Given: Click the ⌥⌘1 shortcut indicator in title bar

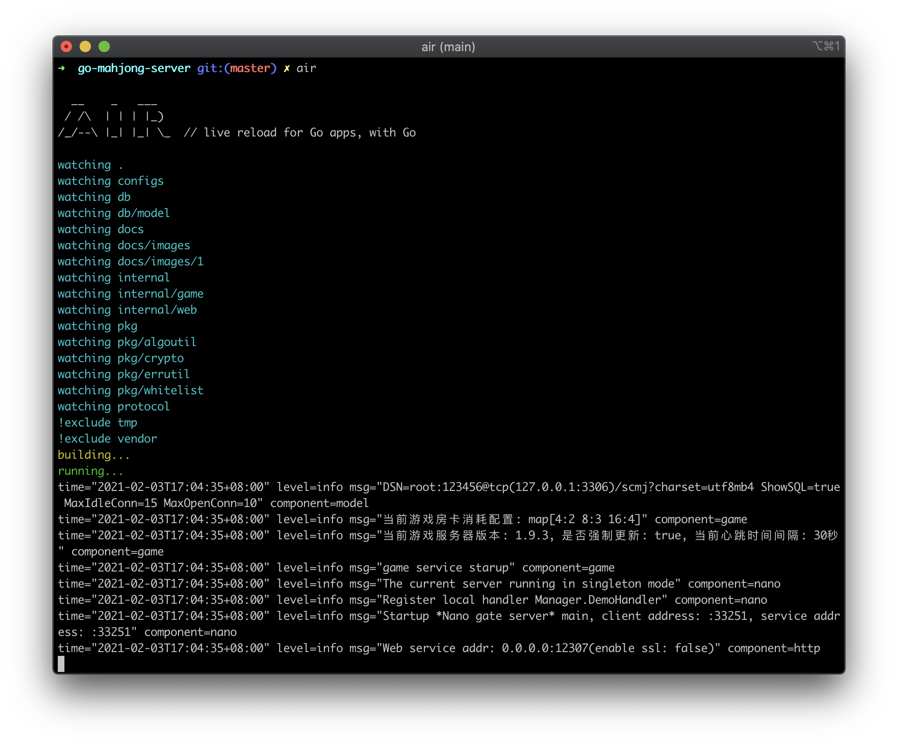Looking at the screenshot, I should (826, 46).
